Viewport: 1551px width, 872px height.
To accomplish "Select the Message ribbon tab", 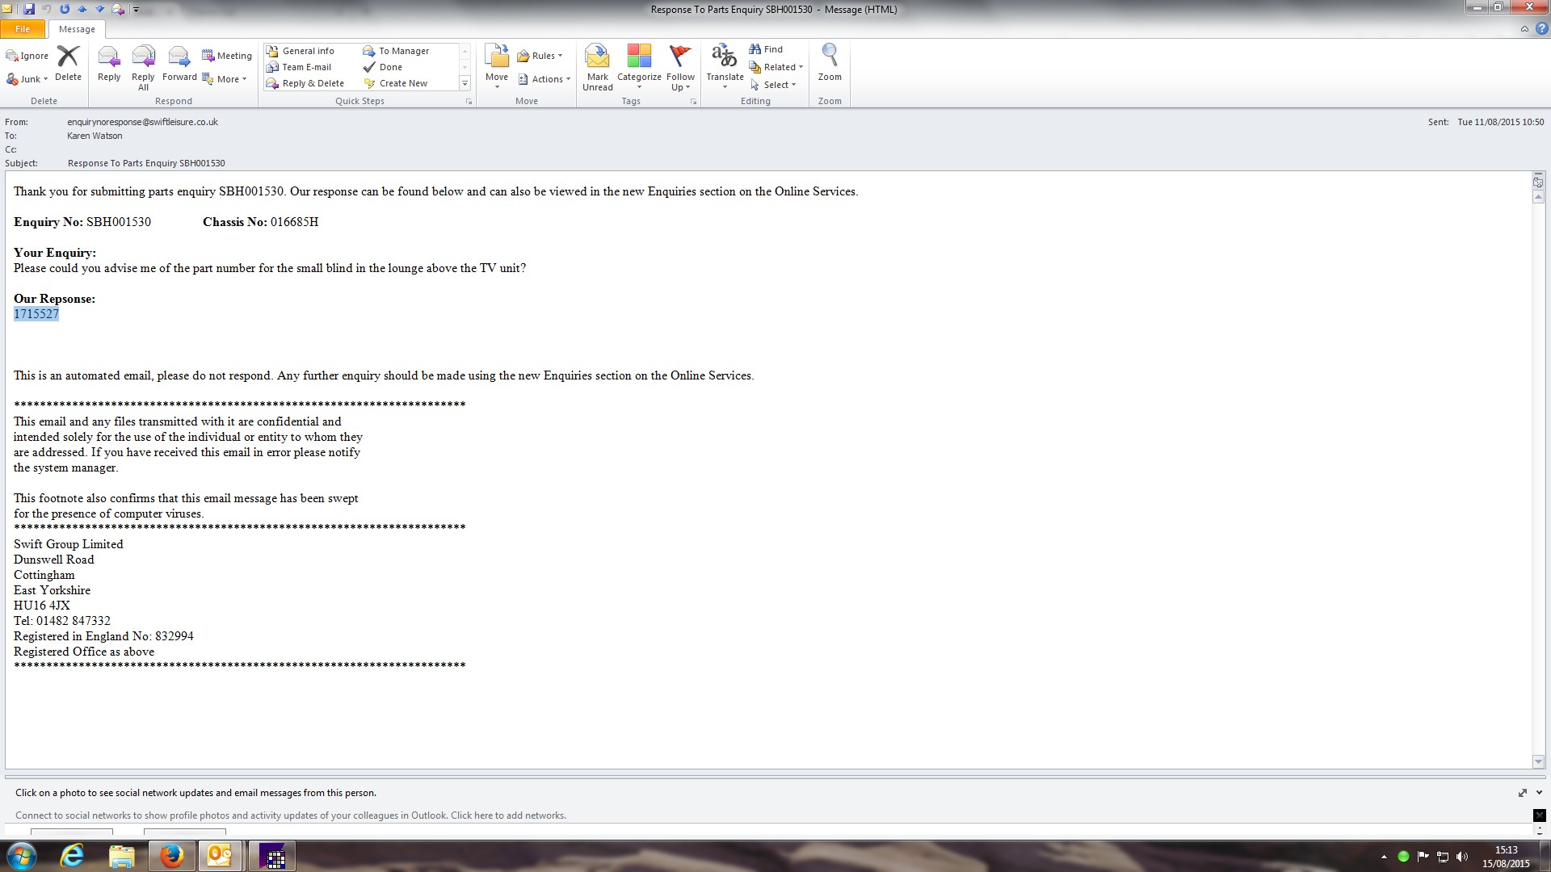I will pyautogui.click(x=77, y=29).
